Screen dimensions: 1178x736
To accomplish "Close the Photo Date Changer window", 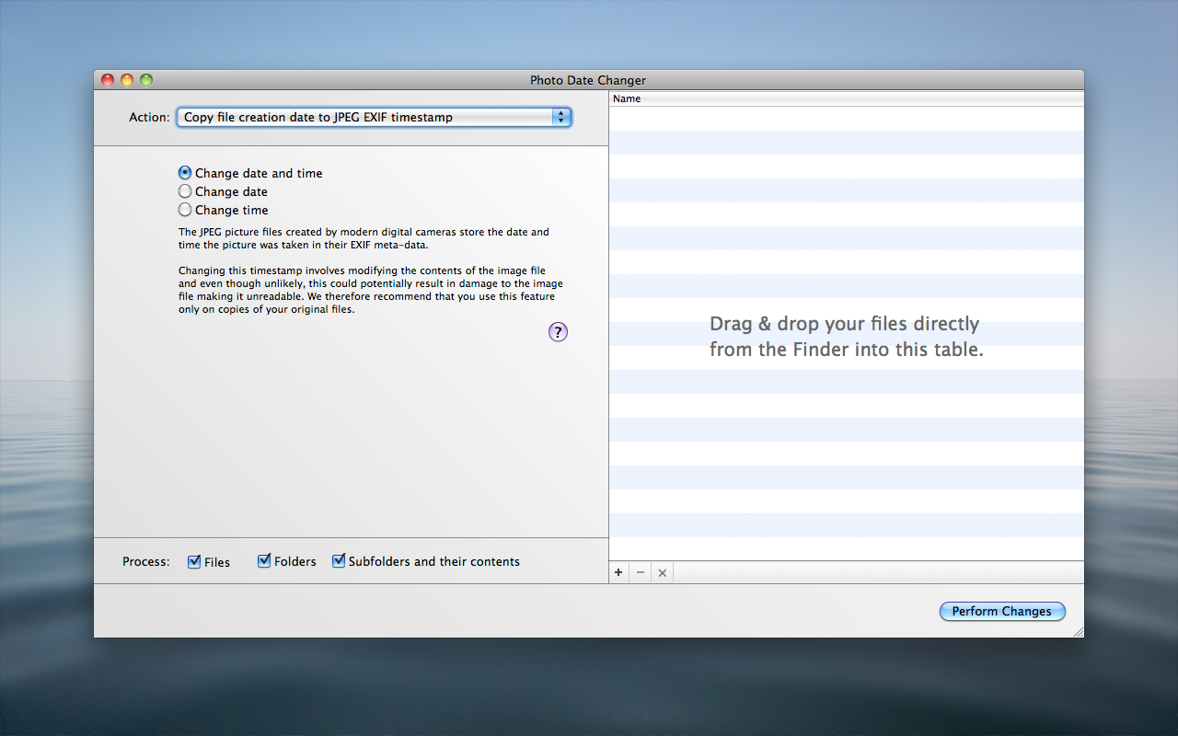I will coord(108,80).
